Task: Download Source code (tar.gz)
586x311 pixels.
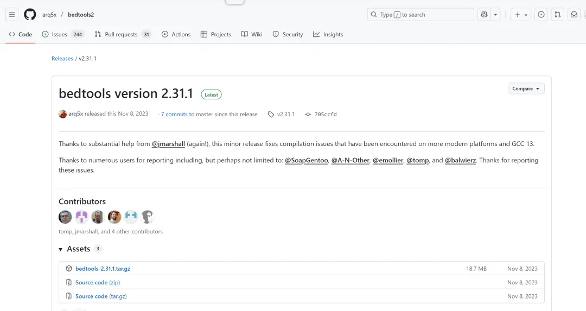Action: [x=101, y=296]
